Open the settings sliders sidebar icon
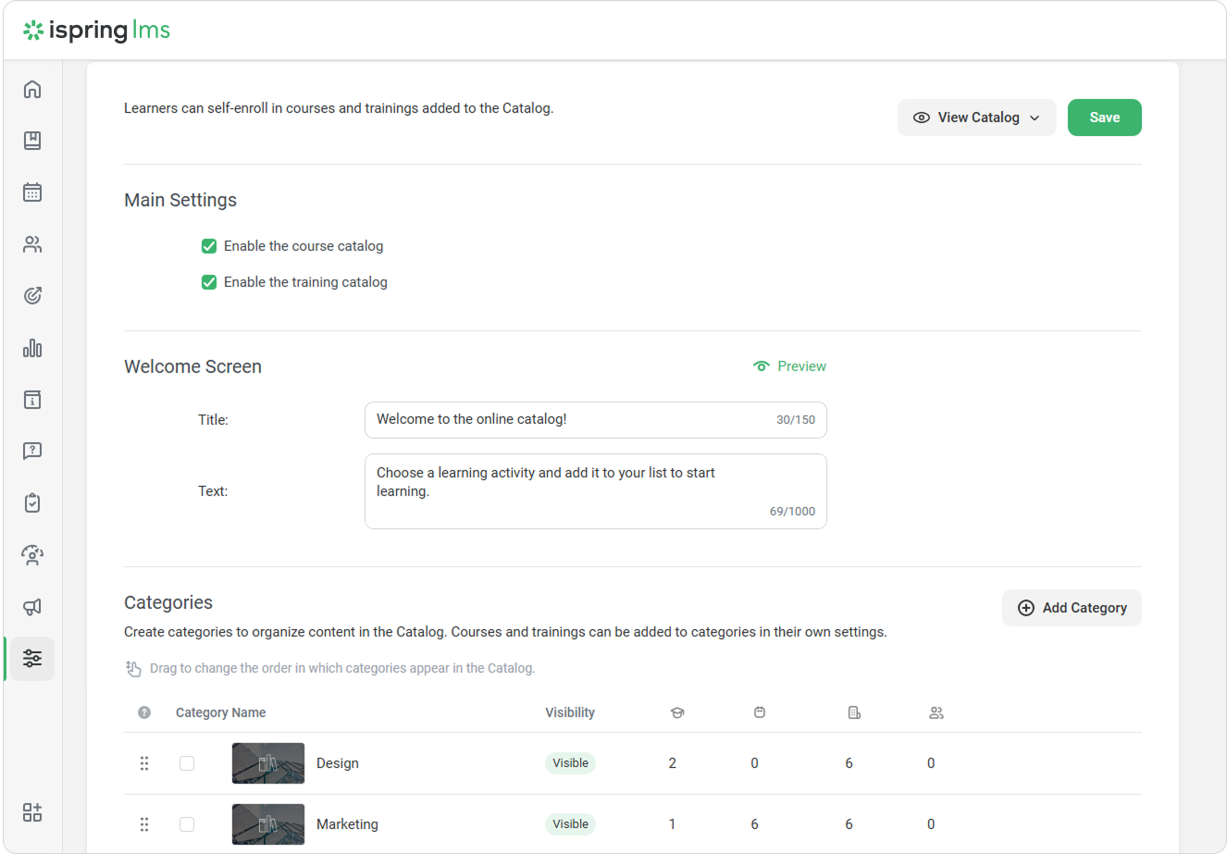1227x854 pixels. click(x=32, y=659)
